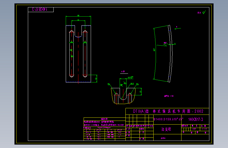The width and height of the screenshot is (228, 148).
Task: Select the left R6 radius label
Action: (109, 84)
